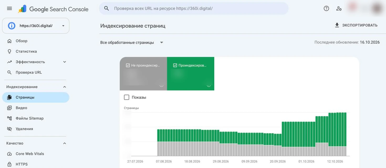Click the Эффективность trend line icon

click(9, 62)
